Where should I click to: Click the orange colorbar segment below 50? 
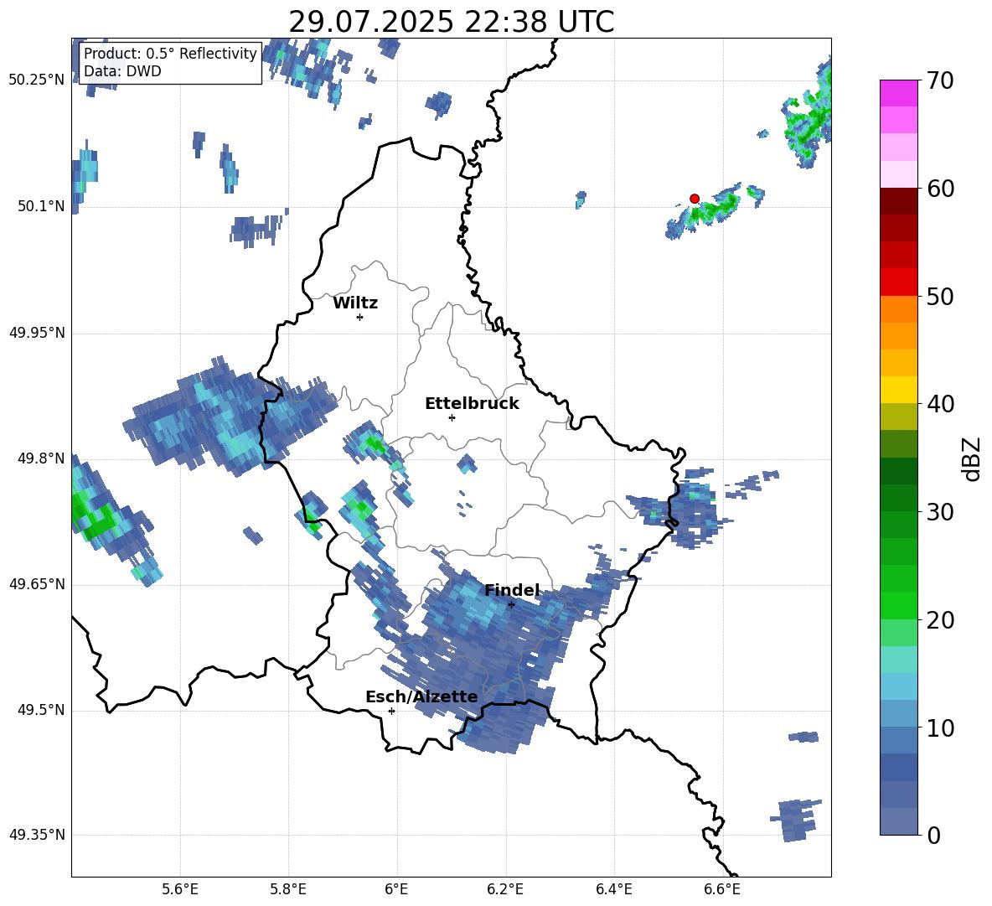coord(899,309)
